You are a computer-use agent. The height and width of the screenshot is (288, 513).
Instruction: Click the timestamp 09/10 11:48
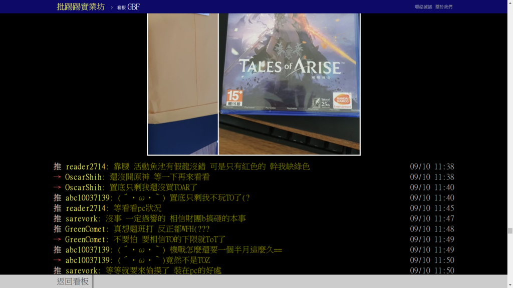tap(432, 229)
